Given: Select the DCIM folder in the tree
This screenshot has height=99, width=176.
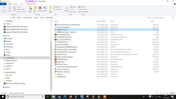Looking at the screenshot, I should 7,78.
